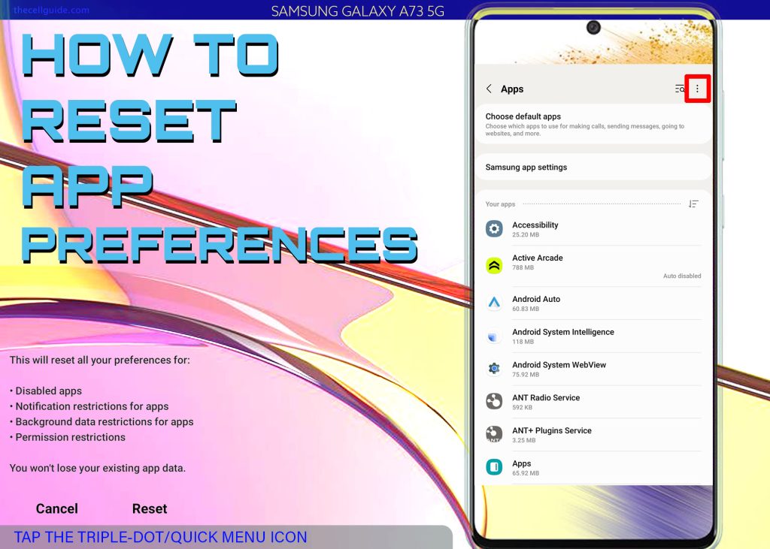Open Samsung app settings
Screen dimensions: 770x549
pyautogui.click(x=593, y=167)
